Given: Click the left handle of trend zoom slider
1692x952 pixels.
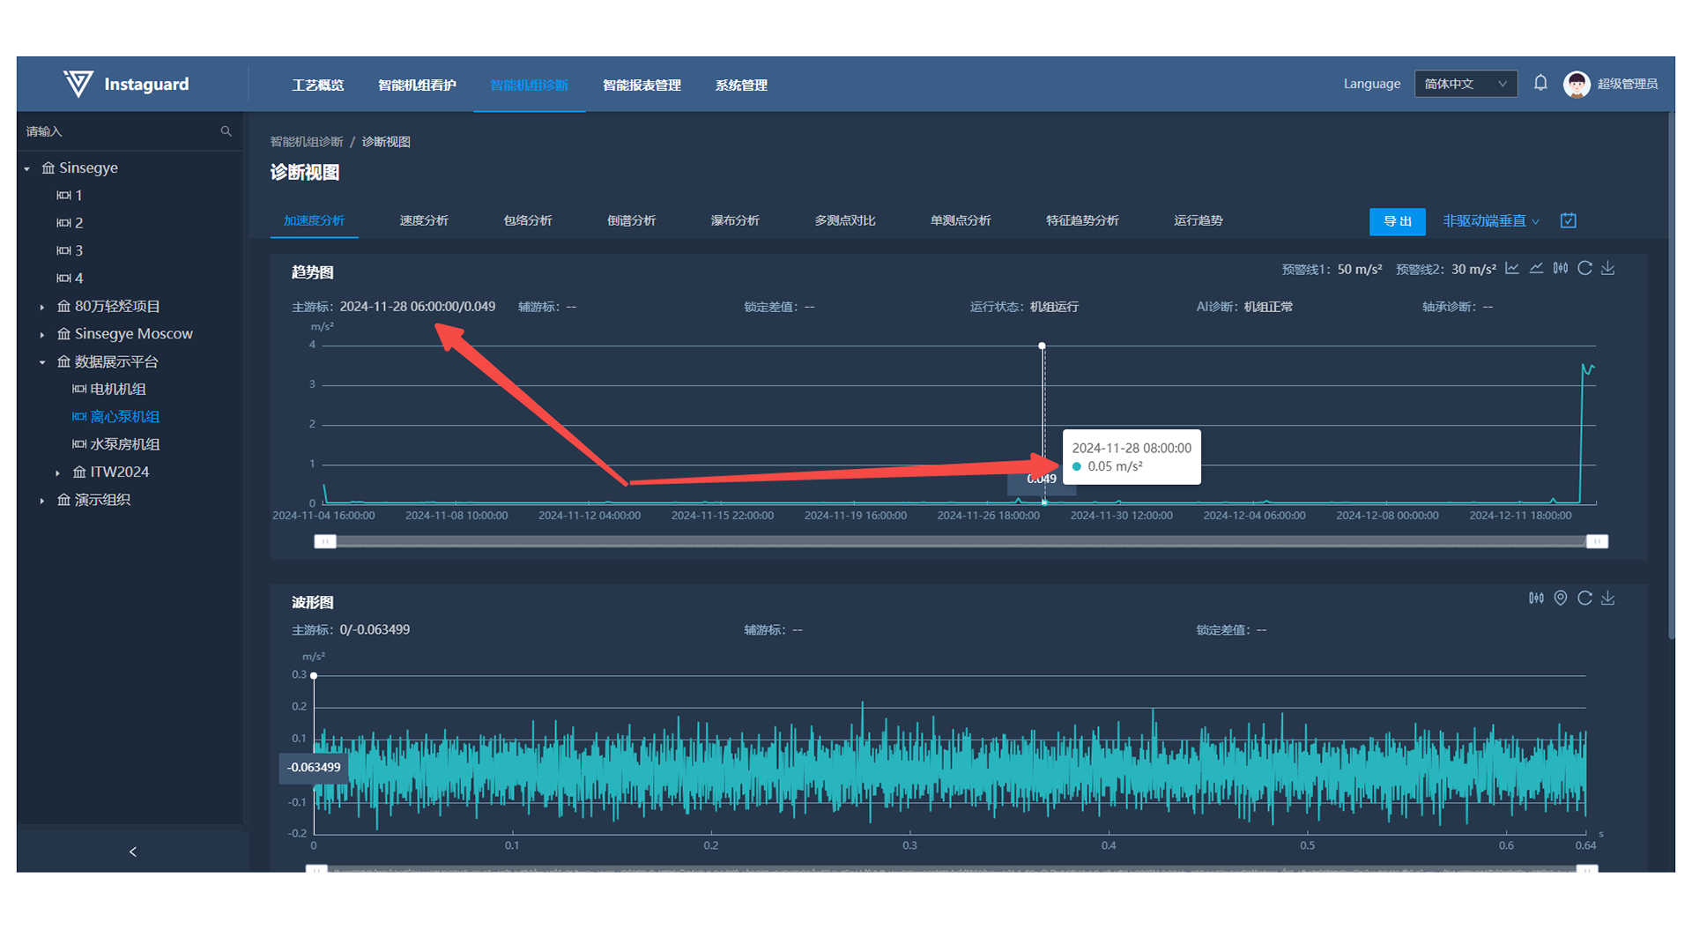Looking at the screenshot, I should pyautogui.click(x=325, y=541).
